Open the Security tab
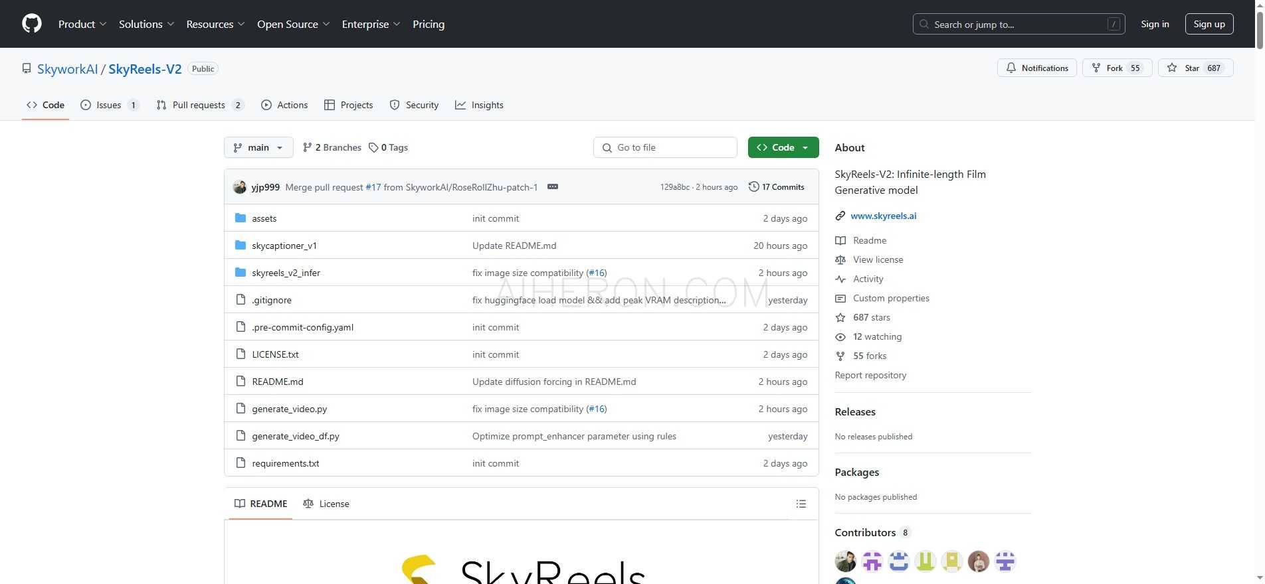Image resolution: width=1265 pixels, height=584 pixels. [414, 105]
